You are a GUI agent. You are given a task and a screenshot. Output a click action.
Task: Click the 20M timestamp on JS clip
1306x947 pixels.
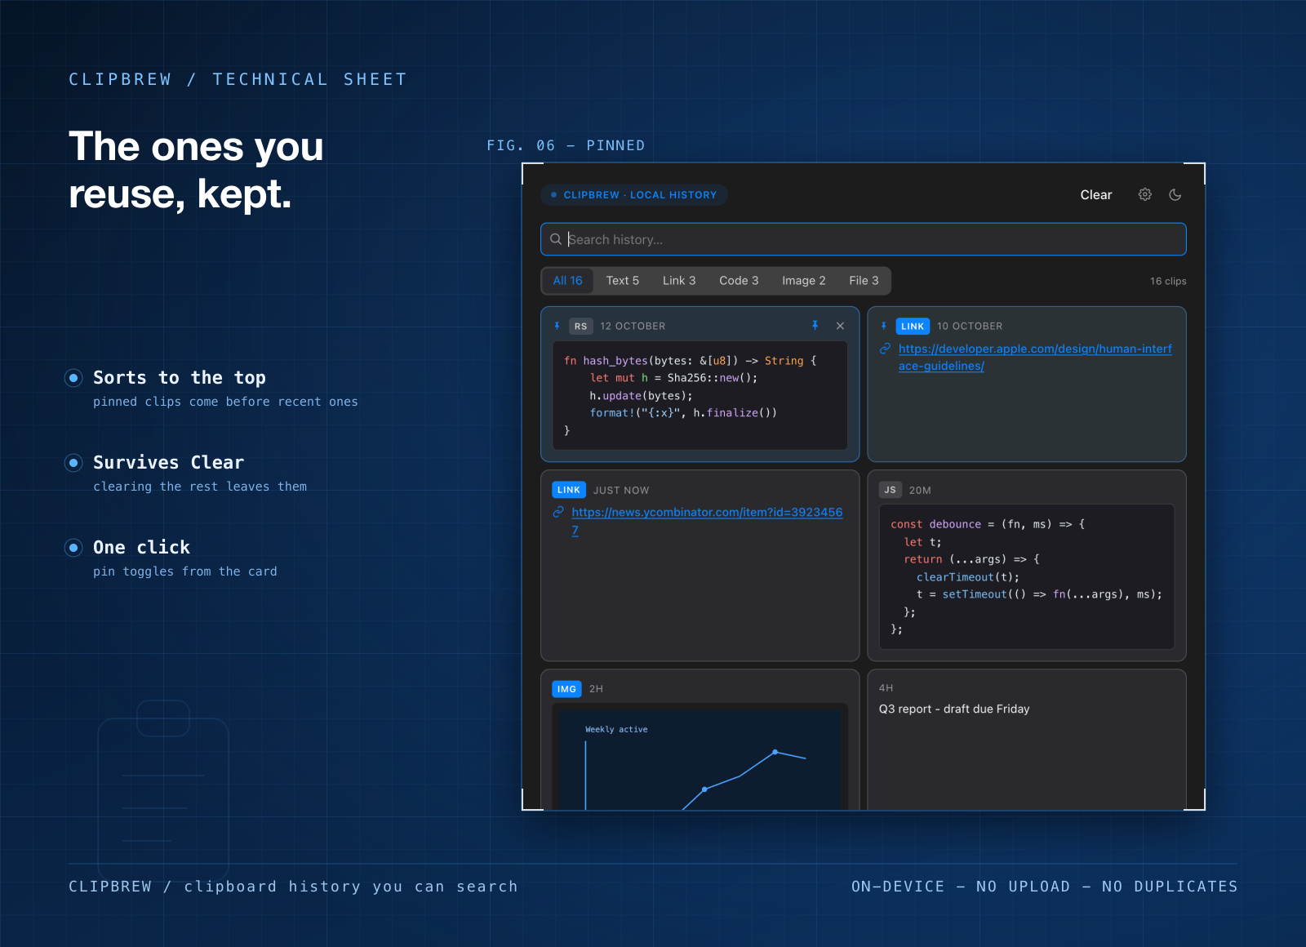click(x=920, y=490)
